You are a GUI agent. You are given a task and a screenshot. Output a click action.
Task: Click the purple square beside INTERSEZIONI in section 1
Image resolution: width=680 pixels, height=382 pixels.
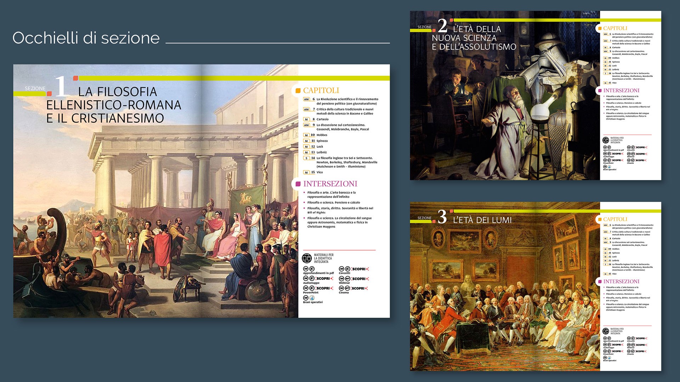298,184
